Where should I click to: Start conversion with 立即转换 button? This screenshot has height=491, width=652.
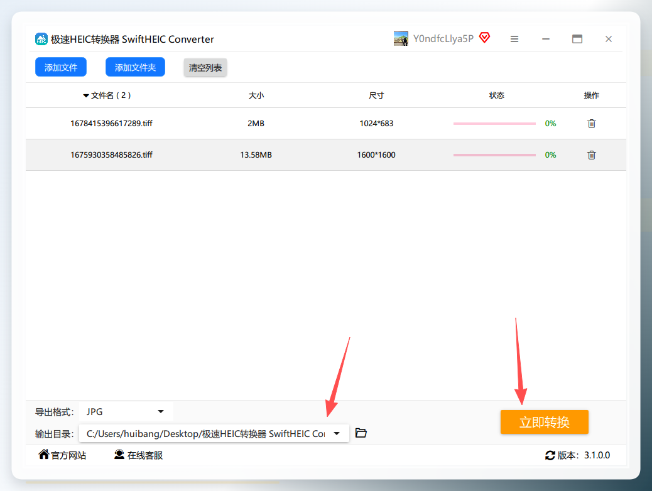point(545,422)
